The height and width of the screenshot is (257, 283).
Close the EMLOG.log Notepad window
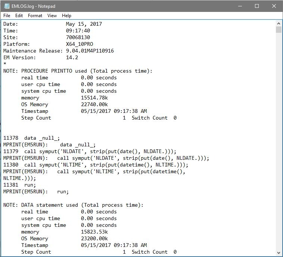pos(274,6)
